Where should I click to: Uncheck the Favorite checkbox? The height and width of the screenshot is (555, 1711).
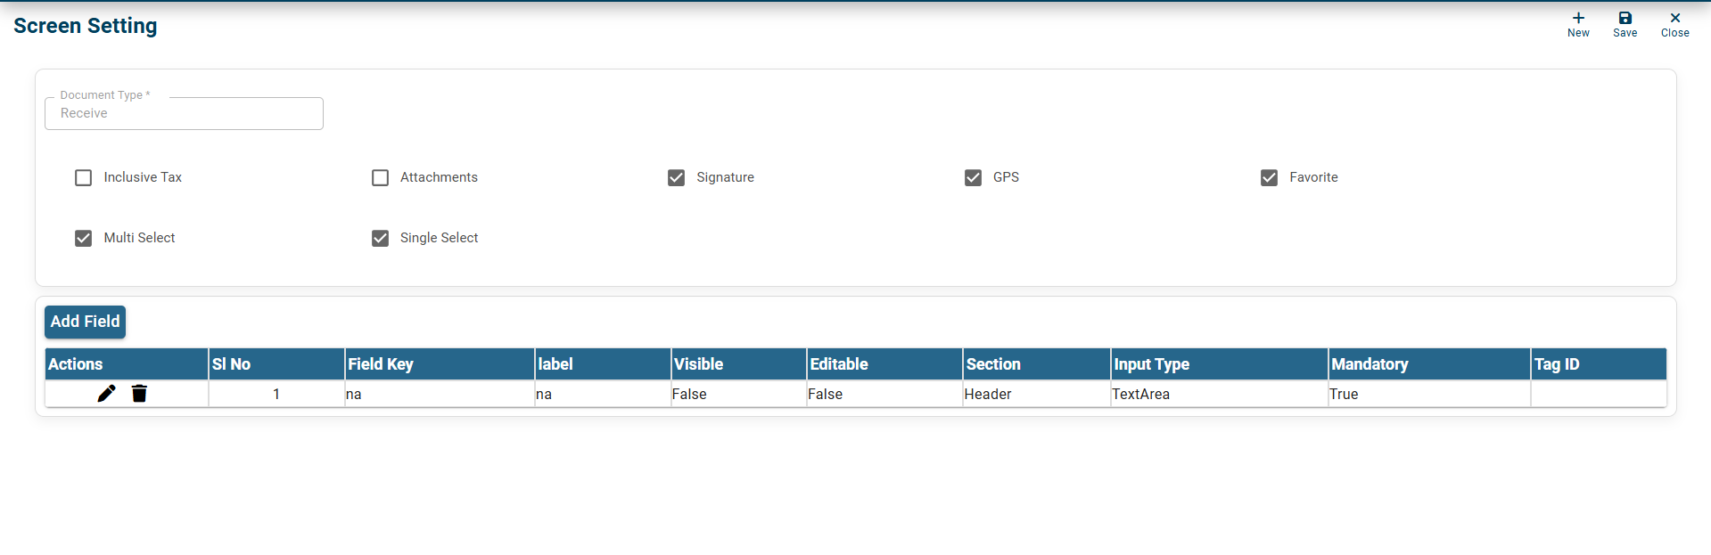tap(1269, 178)
